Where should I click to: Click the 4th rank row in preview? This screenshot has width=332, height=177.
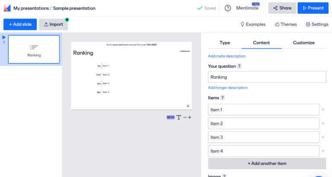pyautogui.click(x=103, y=92)
